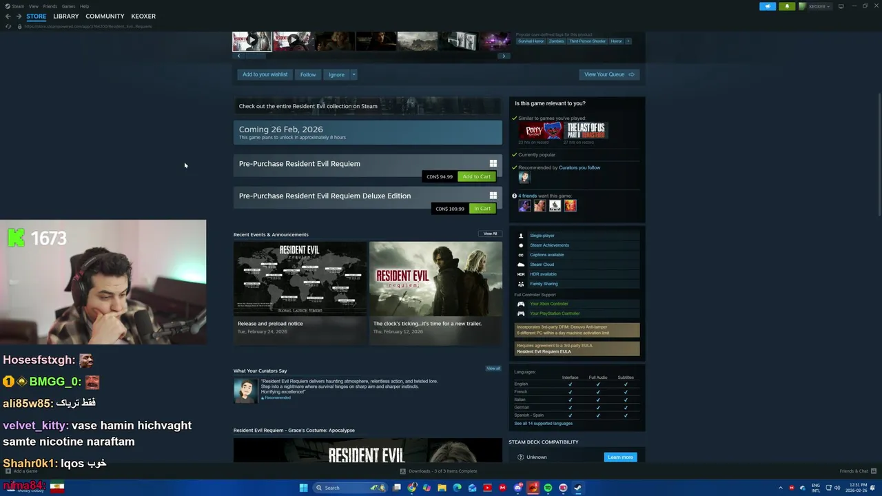The width and height of the screenshot is (882, 496).
Task: Open the Discord taskbar icon
Action: click(517, 488)
